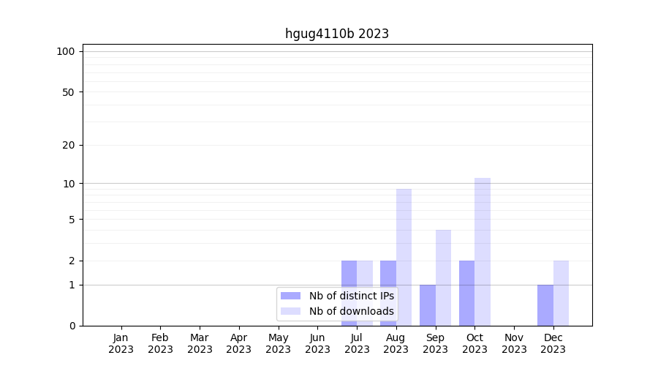Select the Dec 2023 downloads bar
Screen dimensions: 658x366
pos(561,293)
